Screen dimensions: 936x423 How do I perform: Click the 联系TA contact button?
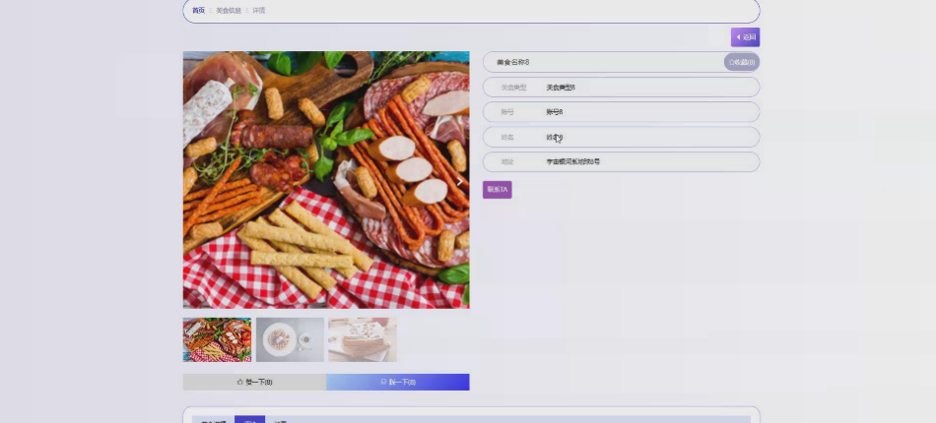[x=498, y=190]
